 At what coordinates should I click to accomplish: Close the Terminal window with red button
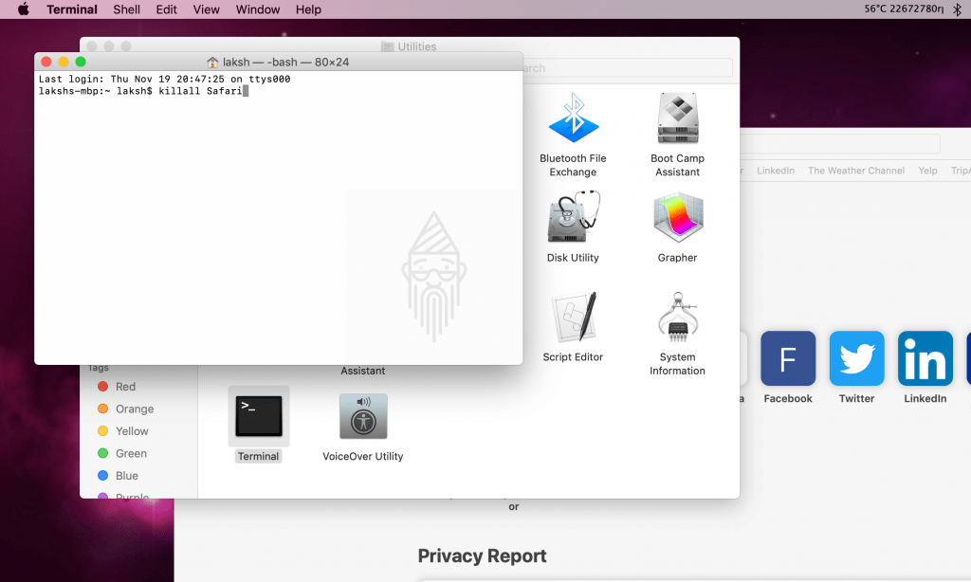click(x=46, y=62)
